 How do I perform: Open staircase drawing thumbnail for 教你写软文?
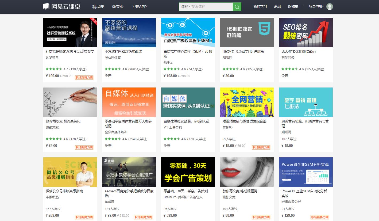click(70, 102)
